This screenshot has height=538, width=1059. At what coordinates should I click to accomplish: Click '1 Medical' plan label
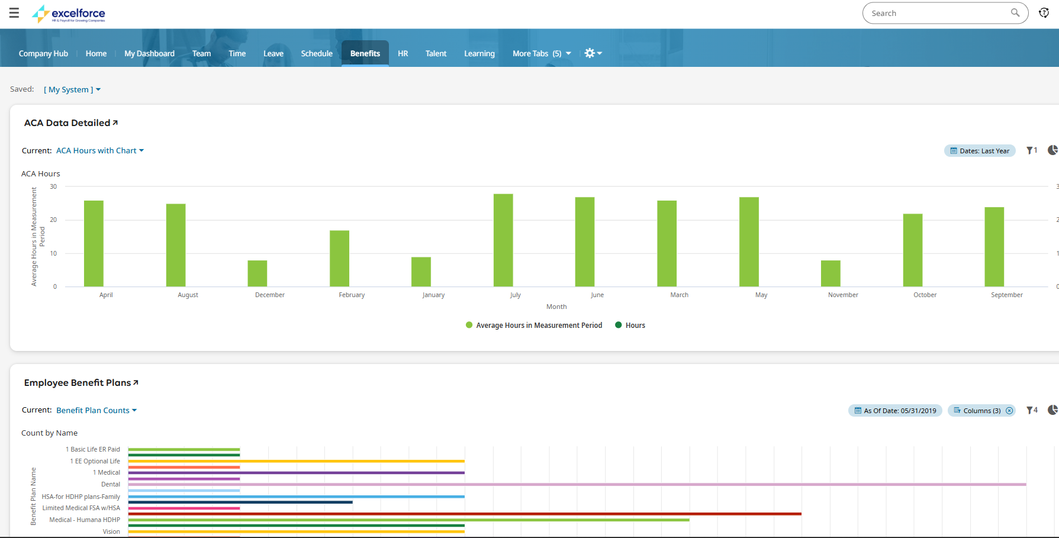[x=107, y=472]
